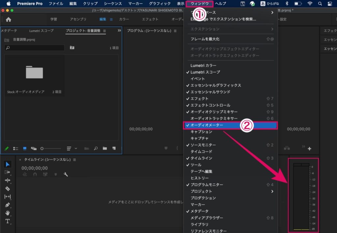The height and width of the screenshot is (233, 337).
Task: Select the Hand tool
Action: 8,213
